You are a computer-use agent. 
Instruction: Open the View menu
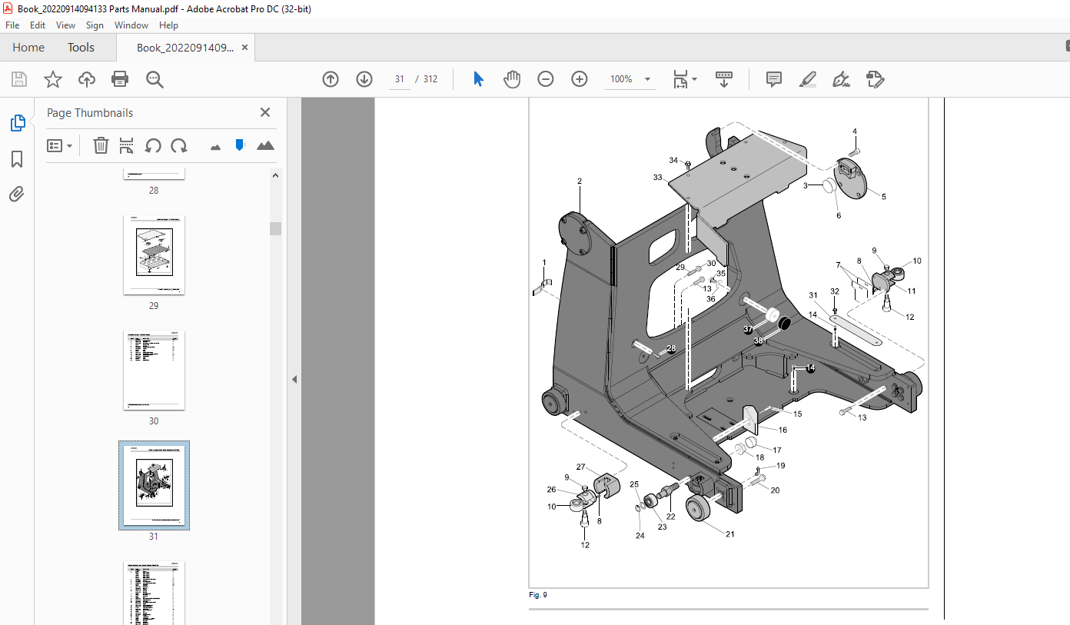coord(66,25)
